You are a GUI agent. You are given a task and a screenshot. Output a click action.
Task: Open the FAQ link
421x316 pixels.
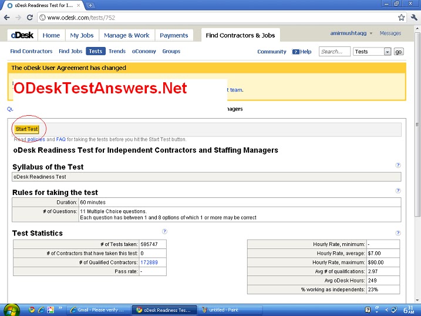pos(61,139)
